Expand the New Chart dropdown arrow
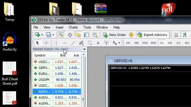 pyautogui.click(x=42, y=35)
